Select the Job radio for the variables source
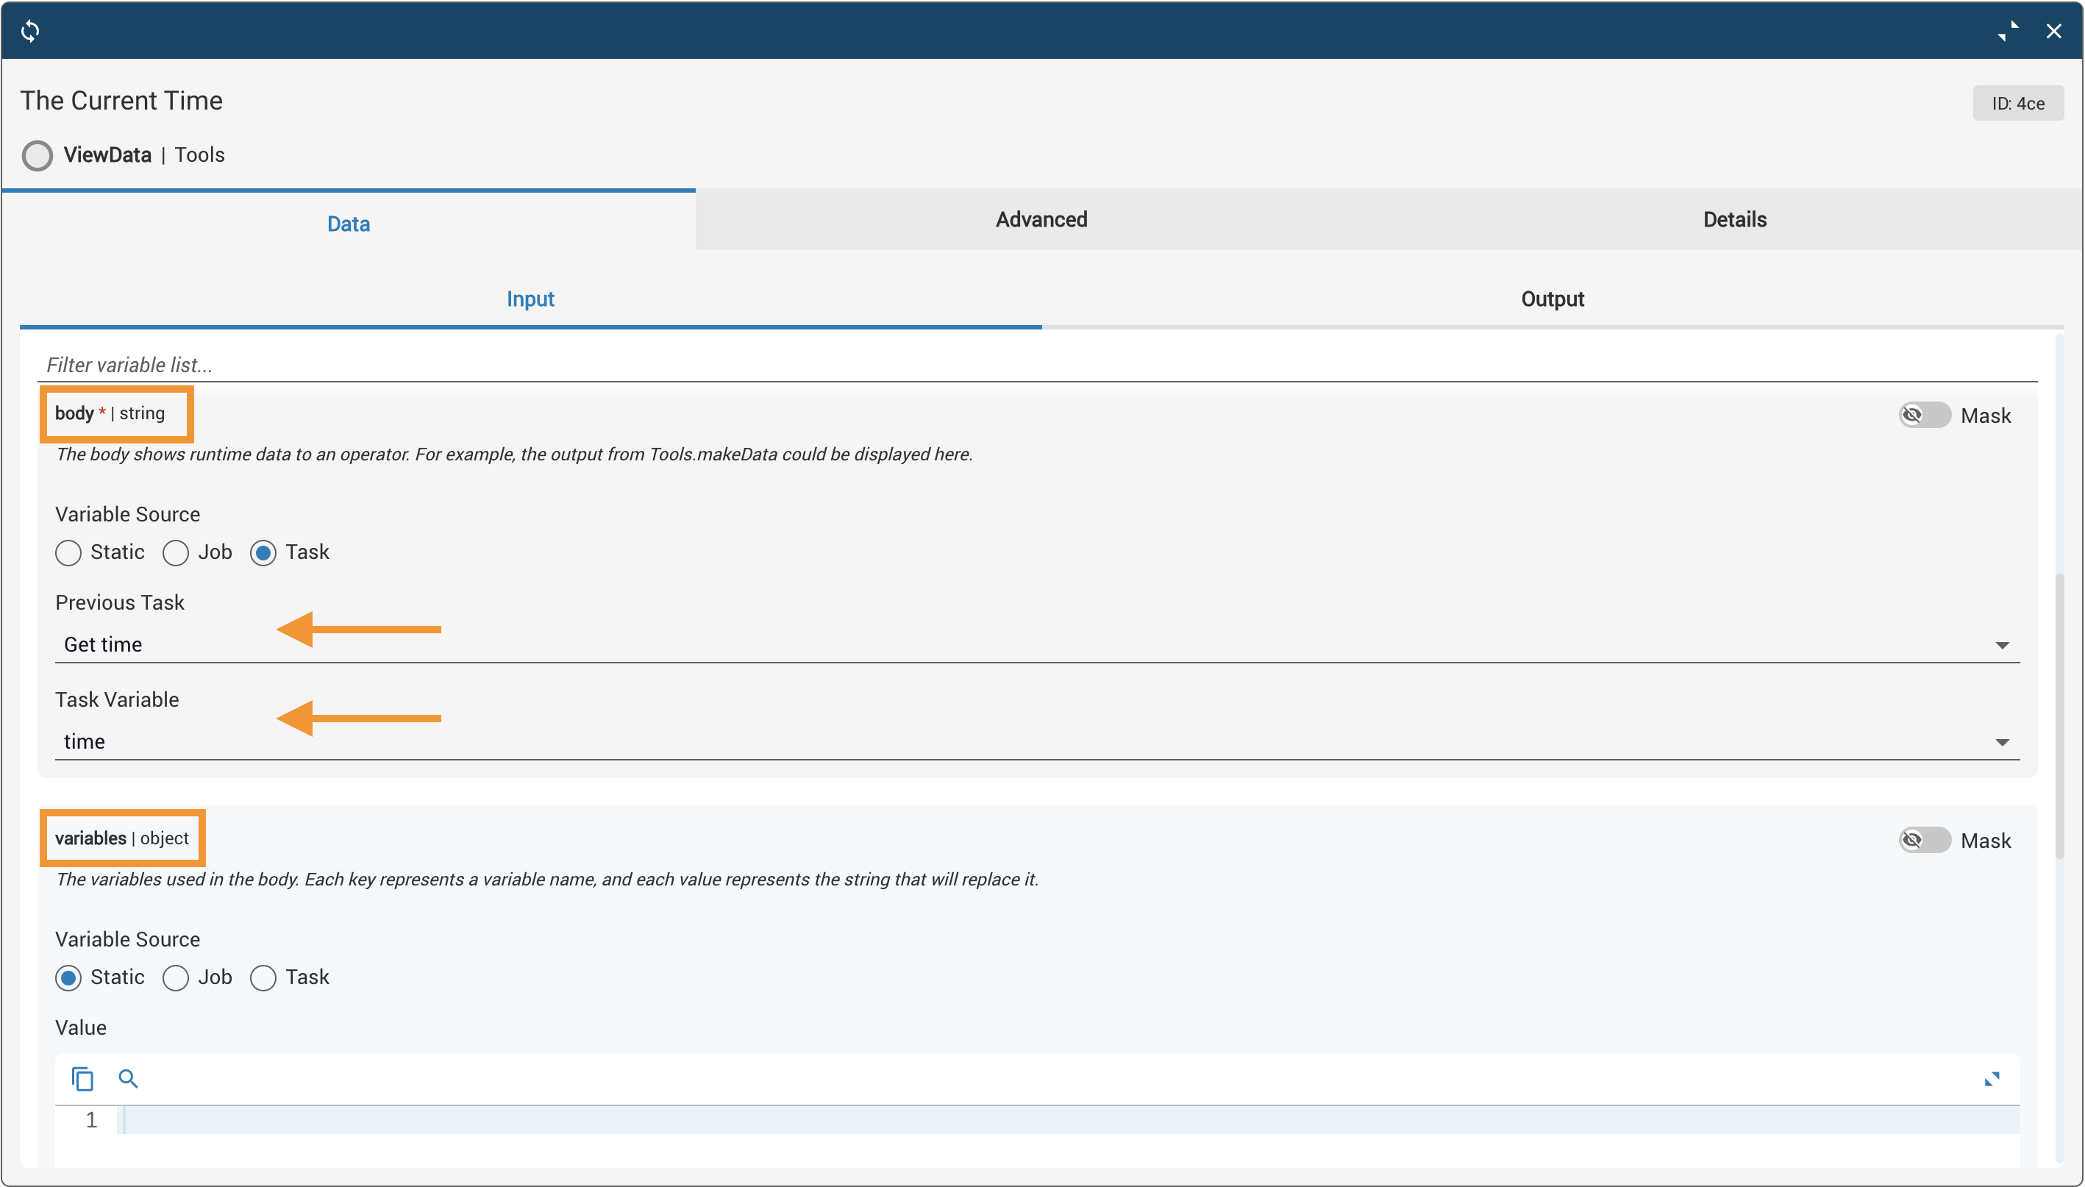This screenshot has height=1187, width=2085. (175, 977)
